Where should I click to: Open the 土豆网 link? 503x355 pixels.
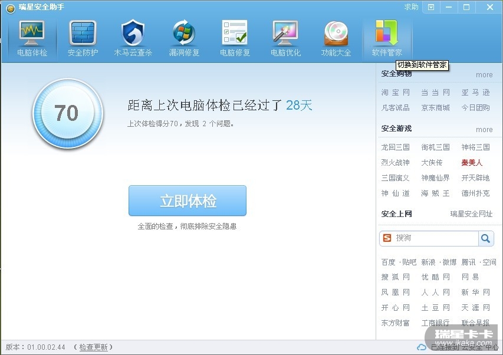pyautogui.click(x=435, y=308)
